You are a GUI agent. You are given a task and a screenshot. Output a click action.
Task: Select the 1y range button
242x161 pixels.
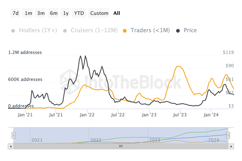pyautogui.click(x=65, y=13)
